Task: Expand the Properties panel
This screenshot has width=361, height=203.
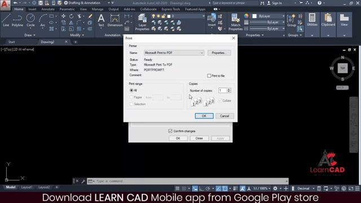Action: point(255,35)
